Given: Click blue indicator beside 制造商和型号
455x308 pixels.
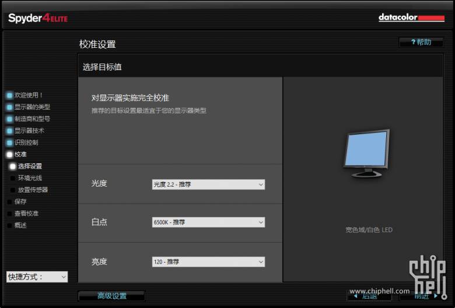Looking at the screenshot, I should (x=9, y=119).
